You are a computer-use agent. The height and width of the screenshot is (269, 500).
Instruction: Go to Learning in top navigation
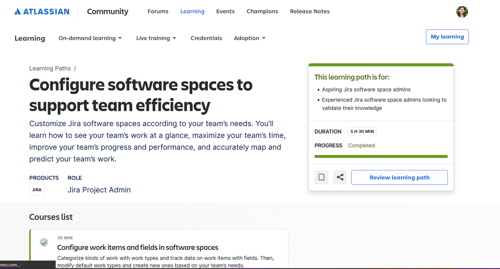click(192, 11)
